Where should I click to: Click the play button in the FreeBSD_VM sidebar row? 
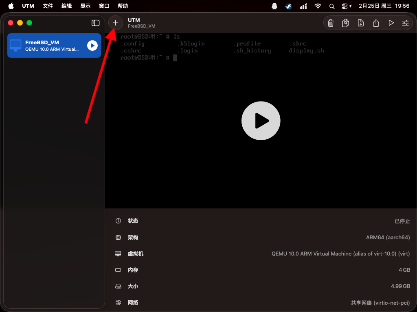tap(92, 45)
